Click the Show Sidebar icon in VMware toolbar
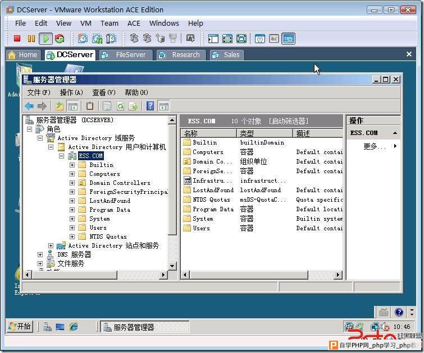424x353 pixels. pyautogui.click(x=213, y=39)
